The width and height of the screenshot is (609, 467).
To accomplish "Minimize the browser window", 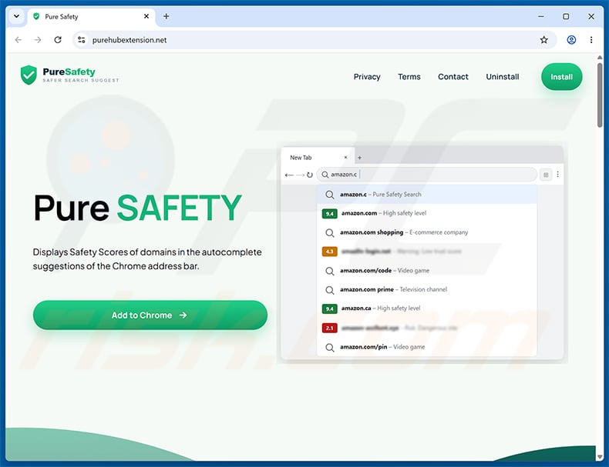I will click(540, 16).
